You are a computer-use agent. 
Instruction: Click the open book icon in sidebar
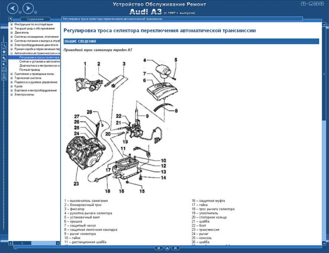pyautogui.click(x=4, y=71)
